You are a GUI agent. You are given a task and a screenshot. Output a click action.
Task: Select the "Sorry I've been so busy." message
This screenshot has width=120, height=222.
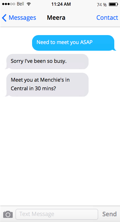pos(47,62)
